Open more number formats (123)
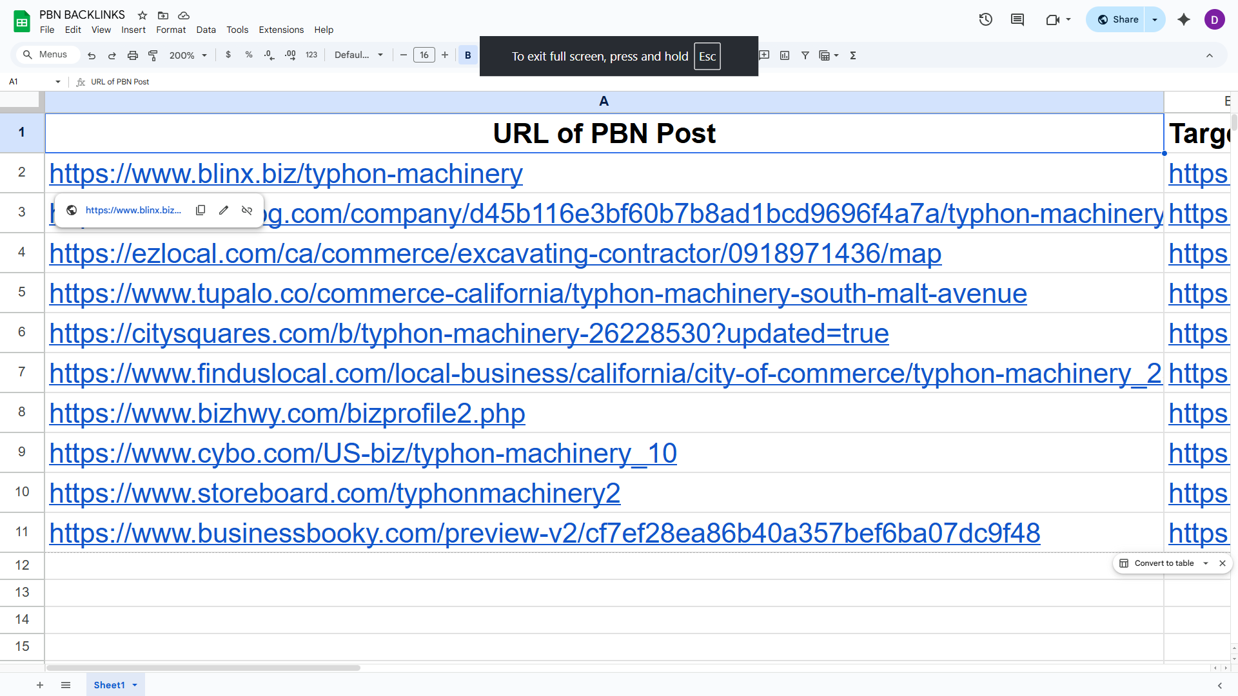Image resolution: width=1238 pixels, height=696 pixels. tap(311, 55)
